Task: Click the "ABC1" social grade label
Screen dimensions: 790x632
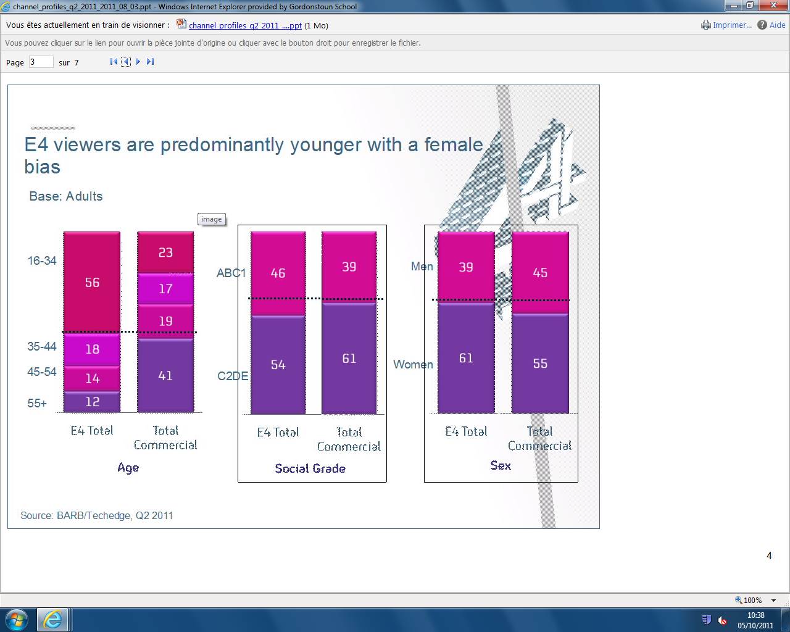Action: [x=231, y=273]
